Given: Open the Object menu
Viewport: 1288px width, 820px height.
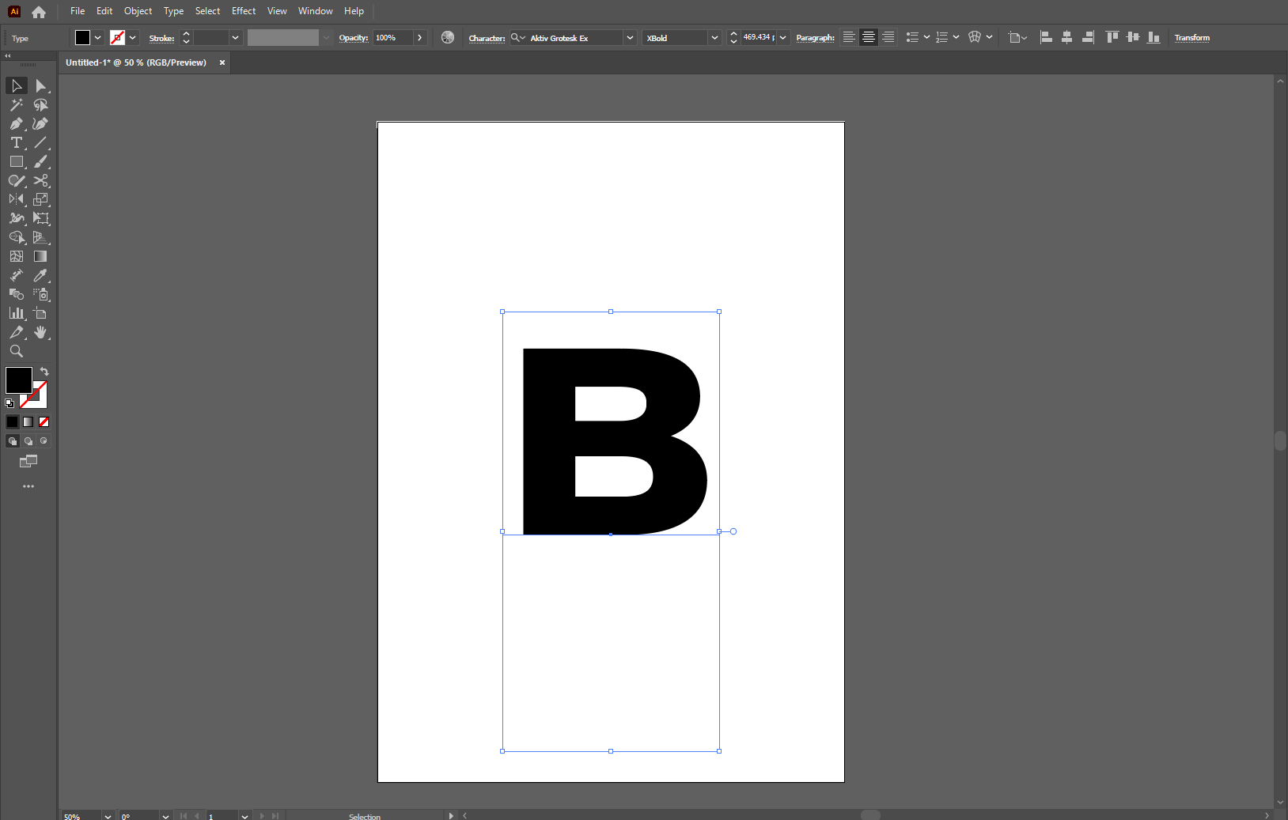Looking at the screenshot, I should click(x=138, y=11).
